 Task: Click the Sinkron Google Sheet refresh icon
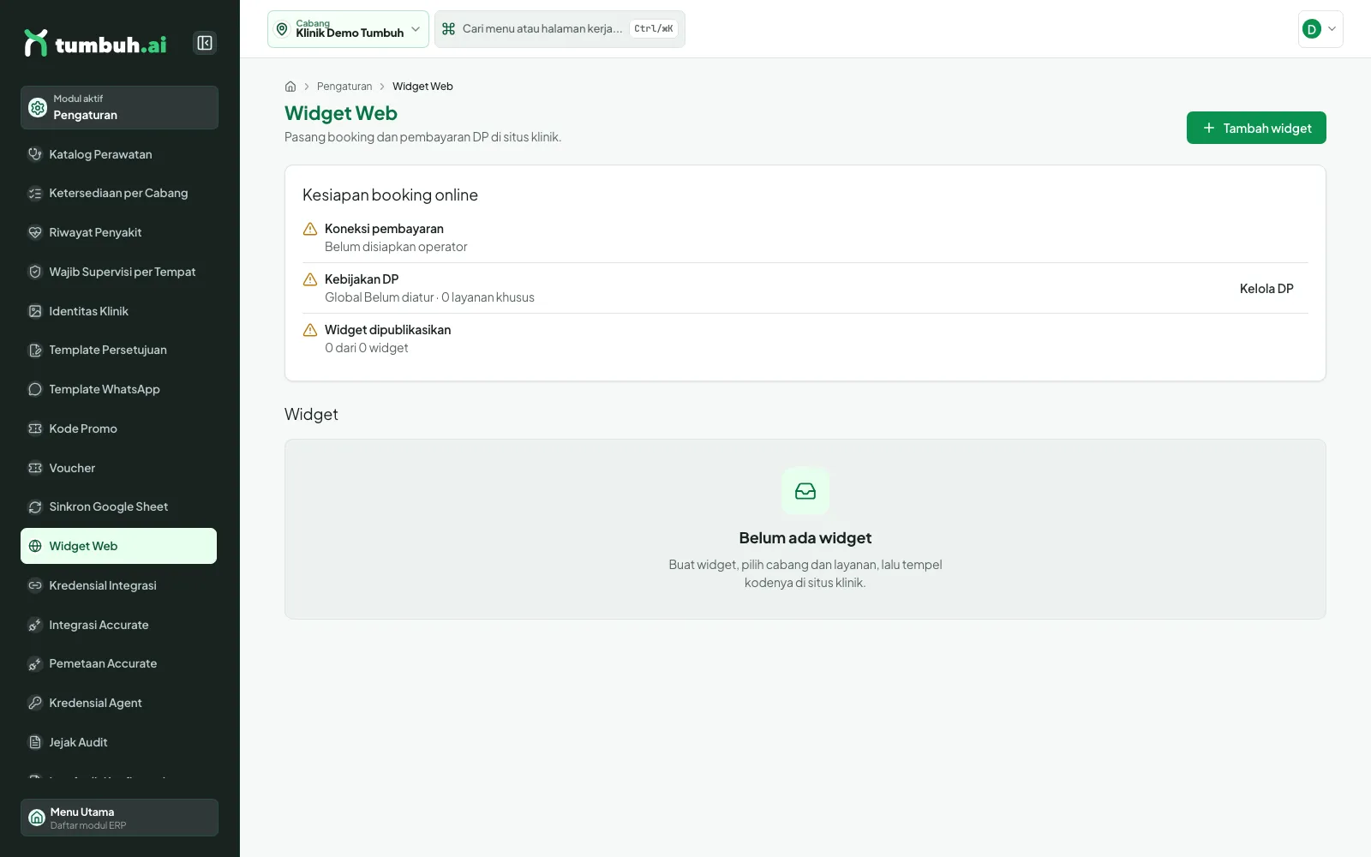[x=35, y=506]
